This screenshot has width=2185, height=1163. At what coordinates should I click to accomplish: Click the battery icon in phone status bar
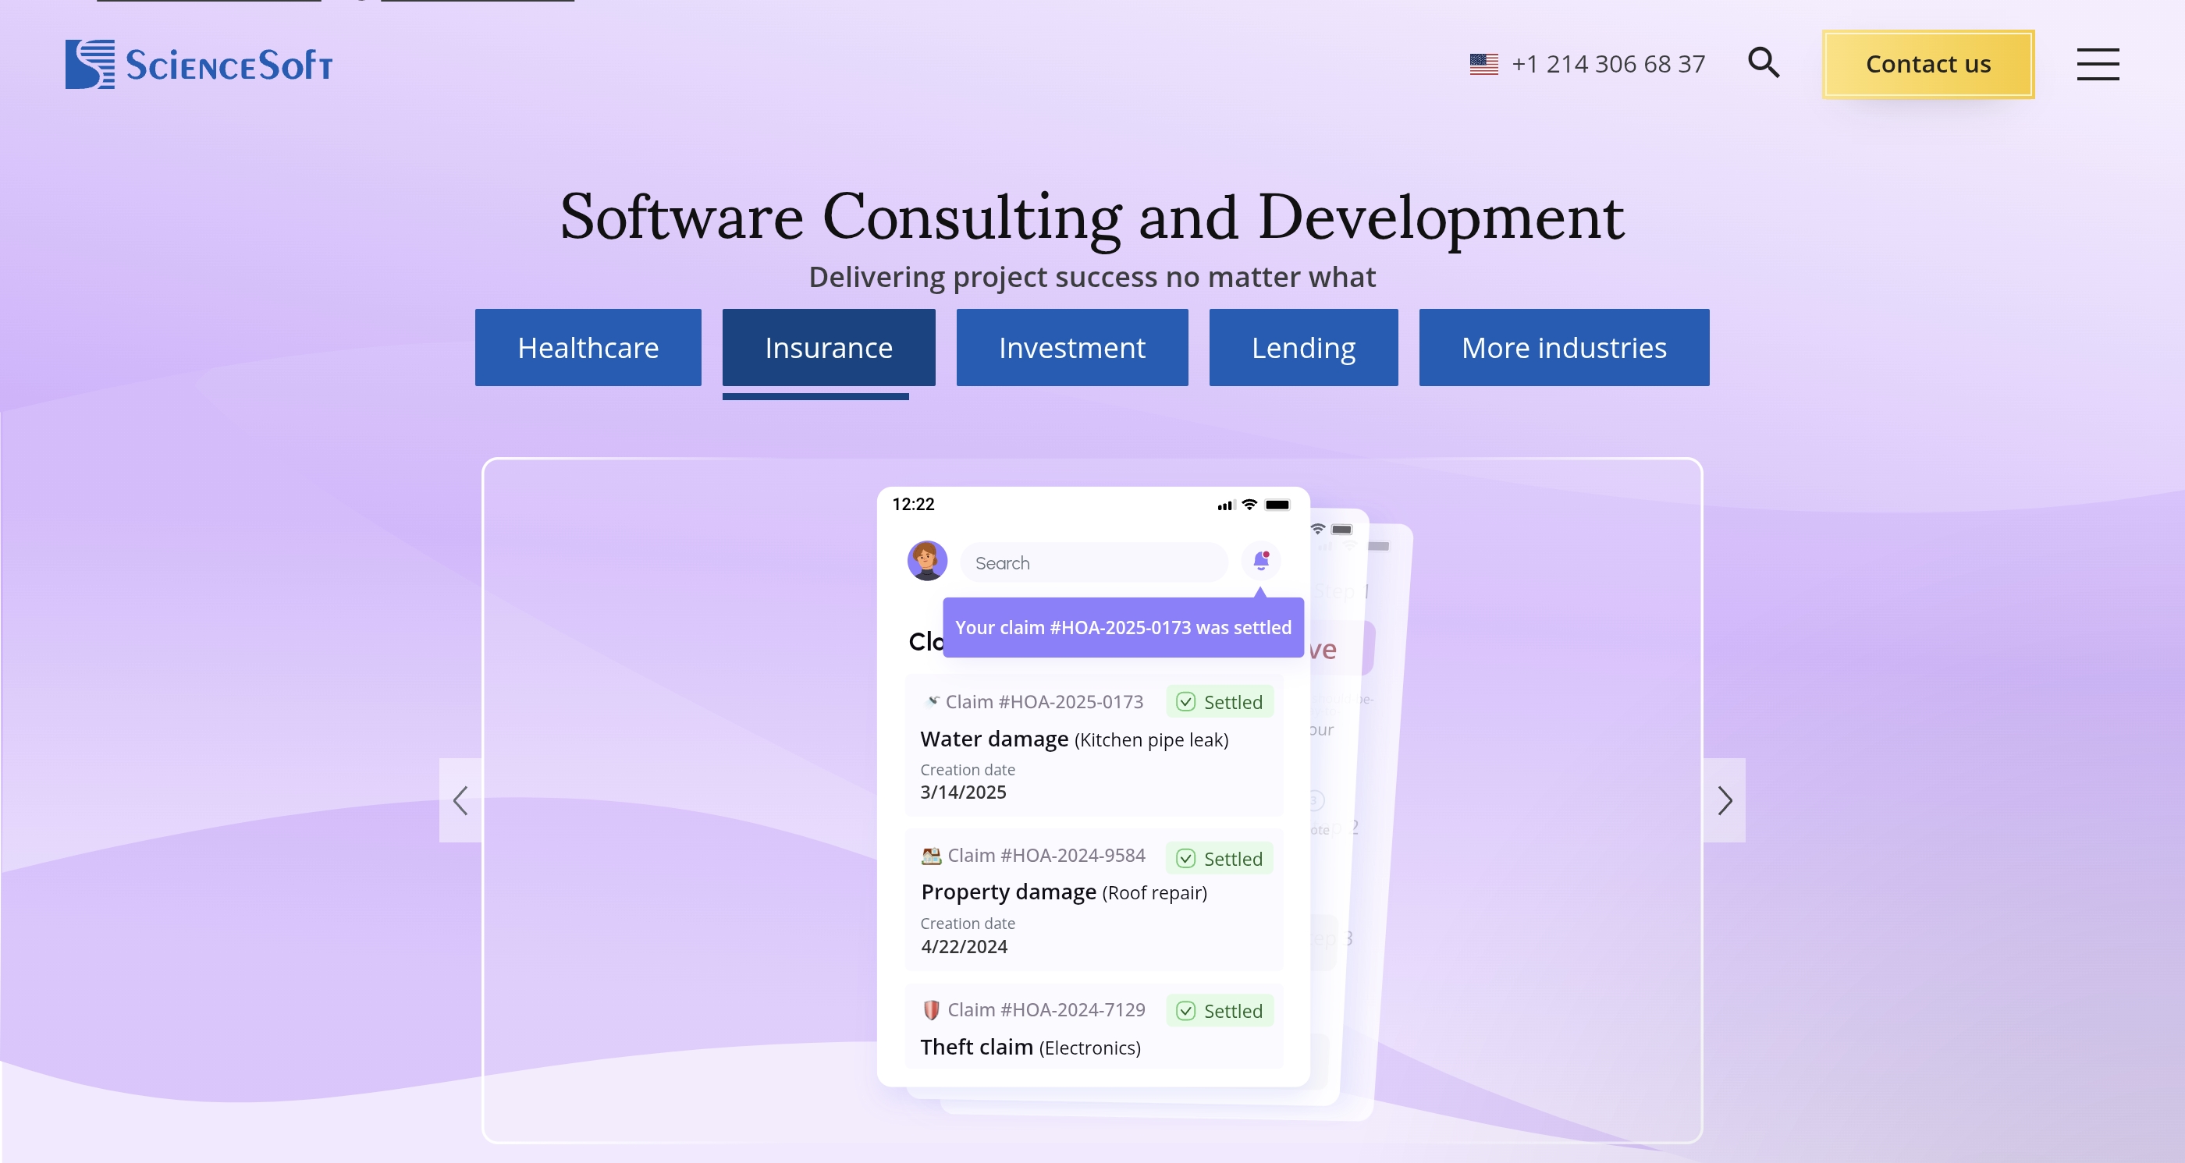1277,505
